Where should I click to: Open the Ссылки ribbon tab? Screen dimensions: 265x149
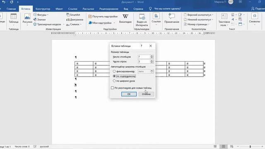pyautogui.click(x=73, y=9)
